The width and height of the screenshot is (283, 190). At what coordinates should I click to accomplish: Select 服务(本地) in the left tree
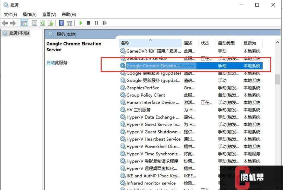pos(16,33)
